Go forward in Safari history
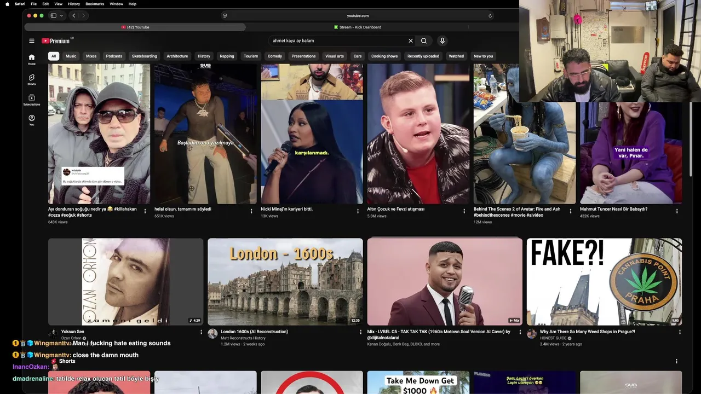The height and width of the screenshot is (394, 701). tap(83, 16)
